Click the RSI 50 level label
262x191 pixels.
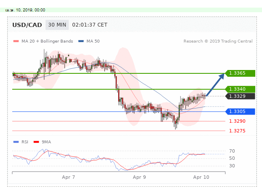(232, 158)
